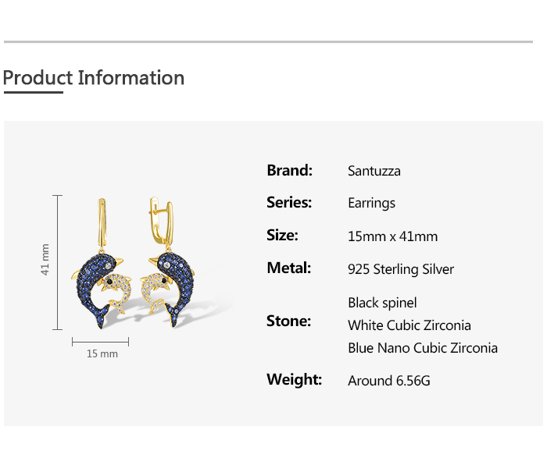Click the Weight label

(x=294, y=380)
